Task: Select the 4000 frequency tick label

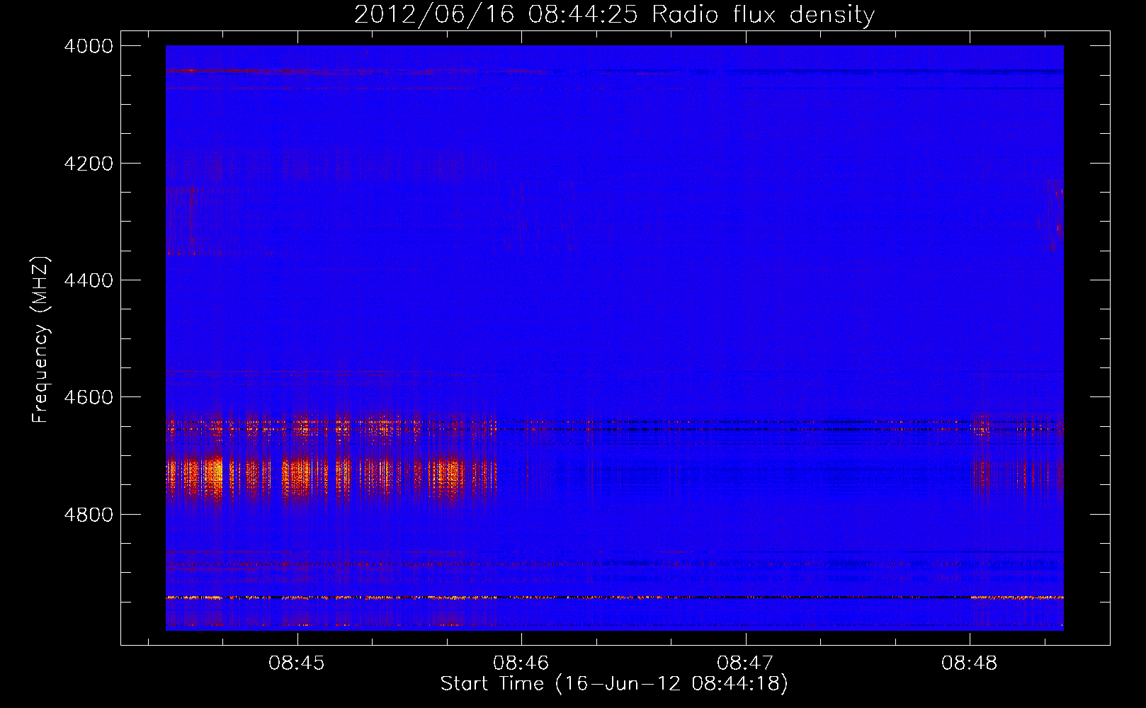Action: click(x=89, y=46)
